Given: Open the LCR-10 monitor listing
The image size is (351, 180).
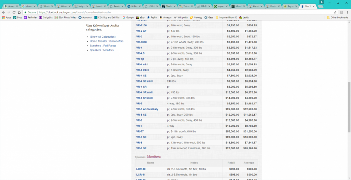Looking at the screenshot, I should [x=141, y=169].
